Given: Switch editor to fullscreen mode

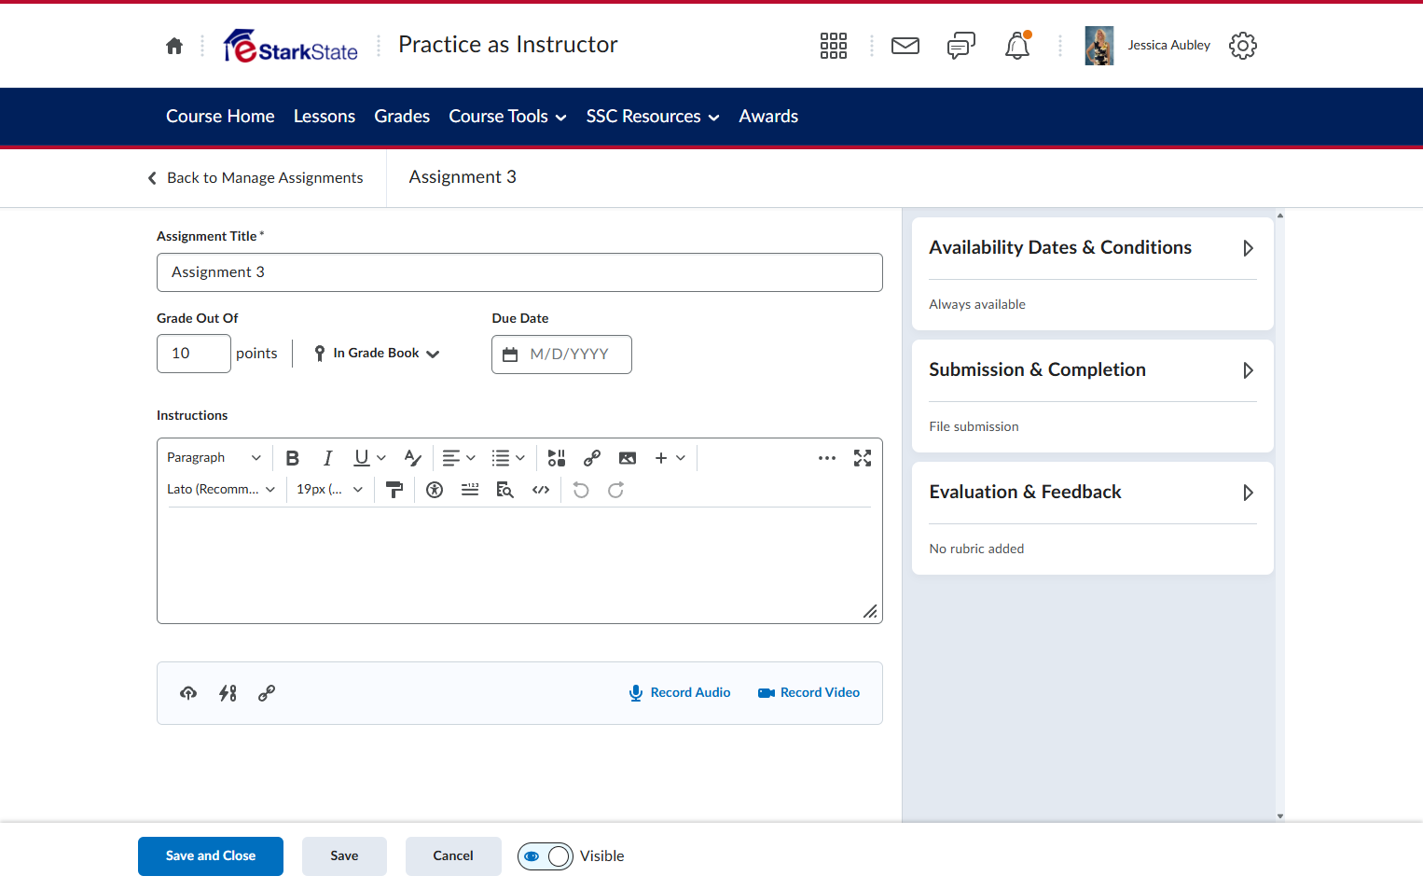Looking at the screenshot, I should (863, 458).
